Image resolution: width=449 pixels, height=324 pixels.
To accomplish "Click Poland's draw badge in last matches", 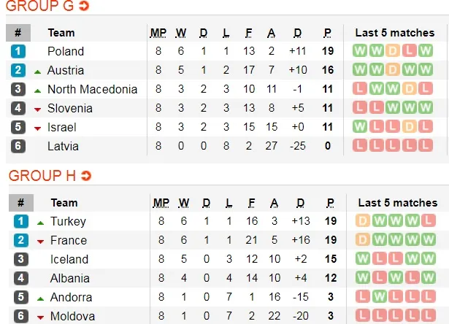I will (392, 51).
